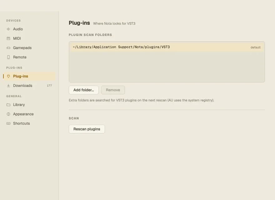Switch to Appearance settings

point(29,114)
